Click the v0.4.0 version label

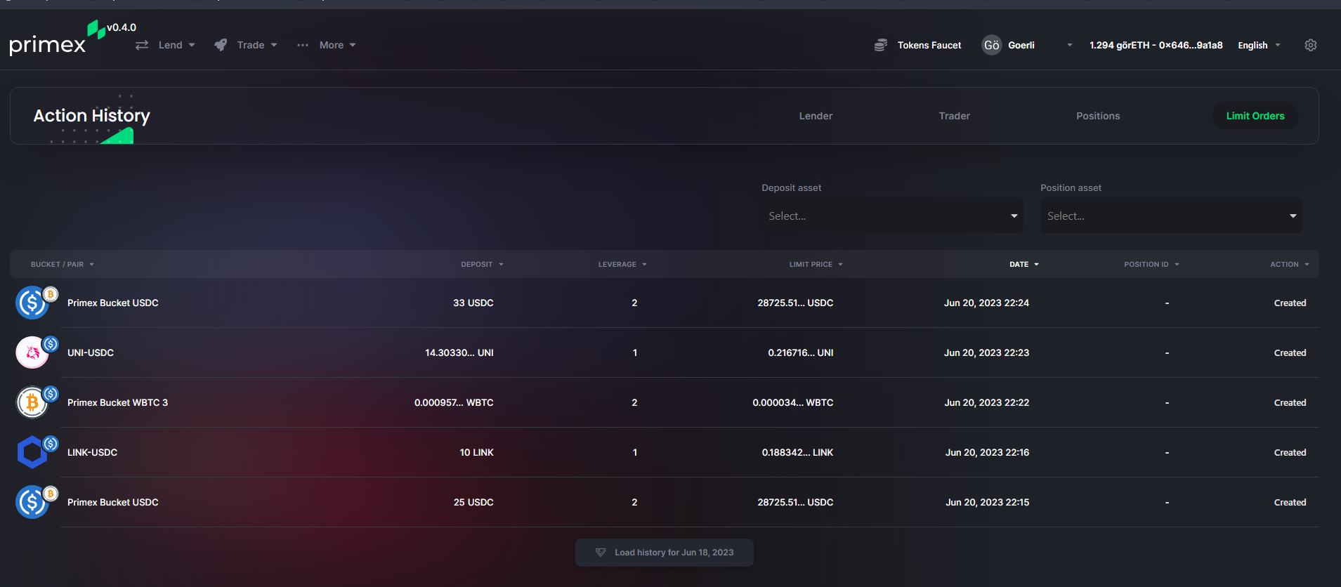click(122, 27)
